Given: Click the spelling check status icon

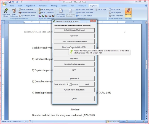Looking at the screenshot, I should pyautogui.click(x=25, y=122).
